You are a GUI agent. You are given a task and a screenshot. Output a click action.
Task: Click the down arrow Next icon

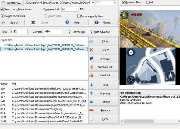click(92, 85)
